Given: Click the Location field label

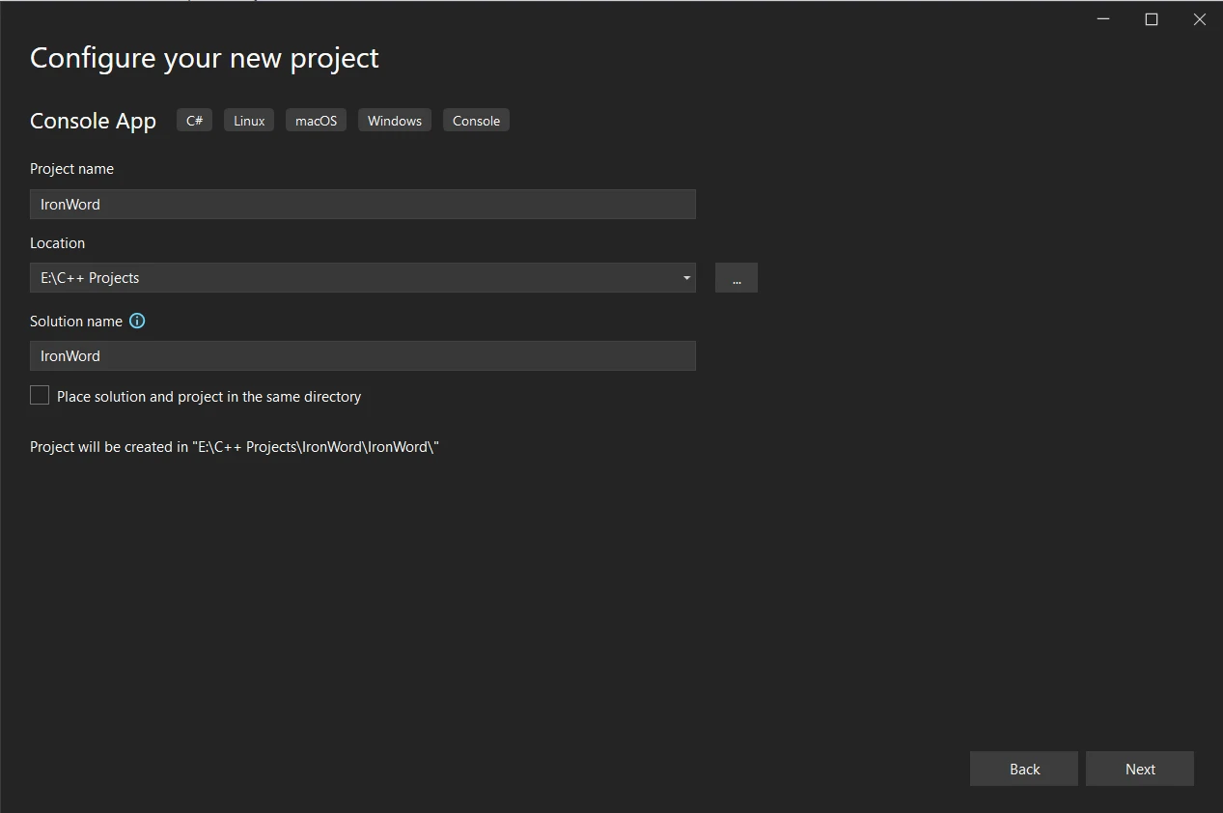Looking at the screenshot, I should coord(57,243).
